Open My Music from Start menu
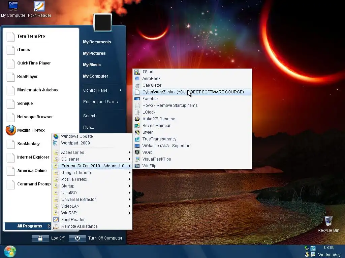This screenshot has height=258, width=345. point(92,65)
